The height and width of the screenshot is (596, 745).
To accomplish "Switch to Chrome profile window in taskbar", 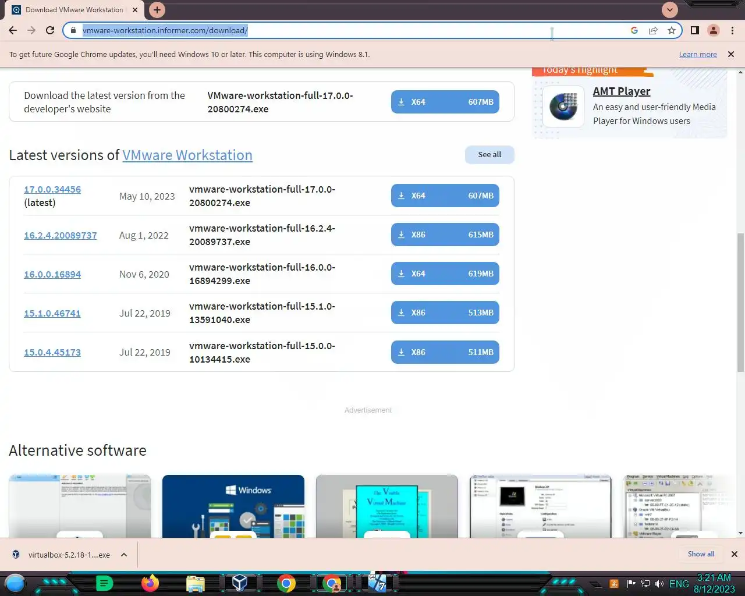I will pyautogui.click(x=332, y=583).
